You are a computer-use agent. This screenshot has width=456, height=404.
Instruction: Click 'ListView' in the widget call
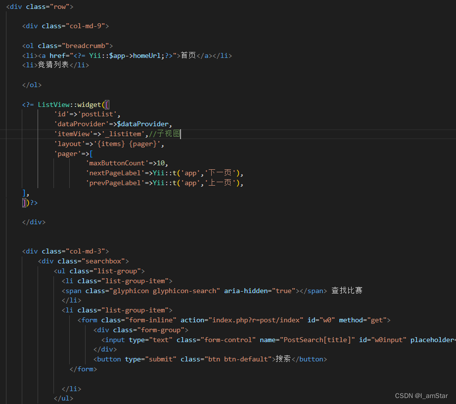coord(54,105)
